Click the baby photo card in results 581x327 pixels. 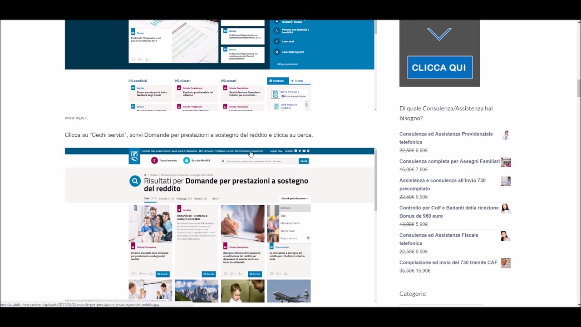click(243, 291)
